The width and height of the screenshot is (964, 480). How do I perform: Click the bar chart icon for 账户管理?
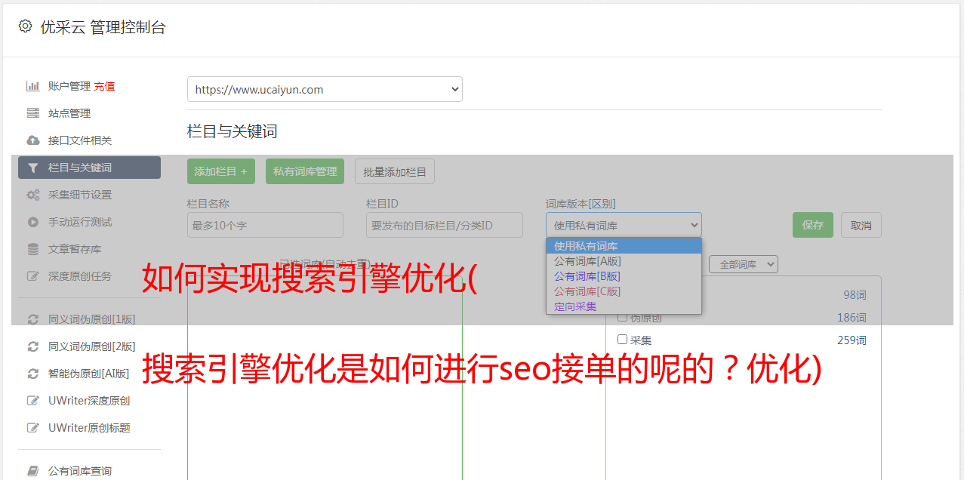(32, 86)
